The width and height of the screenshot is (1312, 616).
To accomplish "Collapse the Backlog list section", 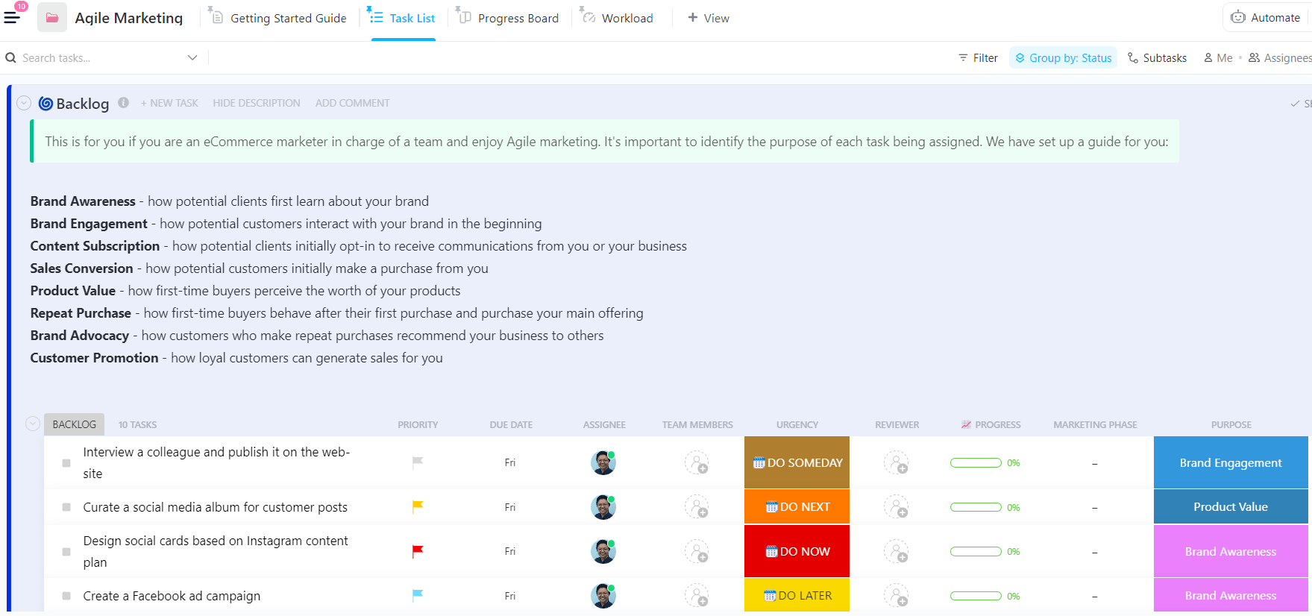I will click(x=24, y=103).
